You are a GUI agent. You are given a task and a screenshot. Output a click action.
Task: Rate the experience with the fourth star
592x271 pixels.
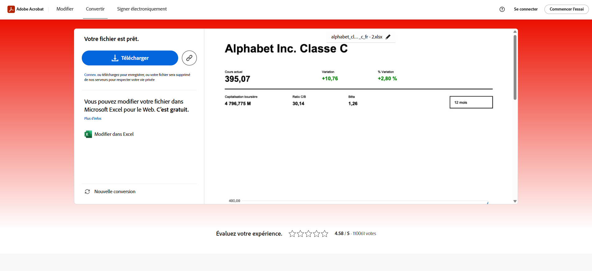click(x=317, y=233)
